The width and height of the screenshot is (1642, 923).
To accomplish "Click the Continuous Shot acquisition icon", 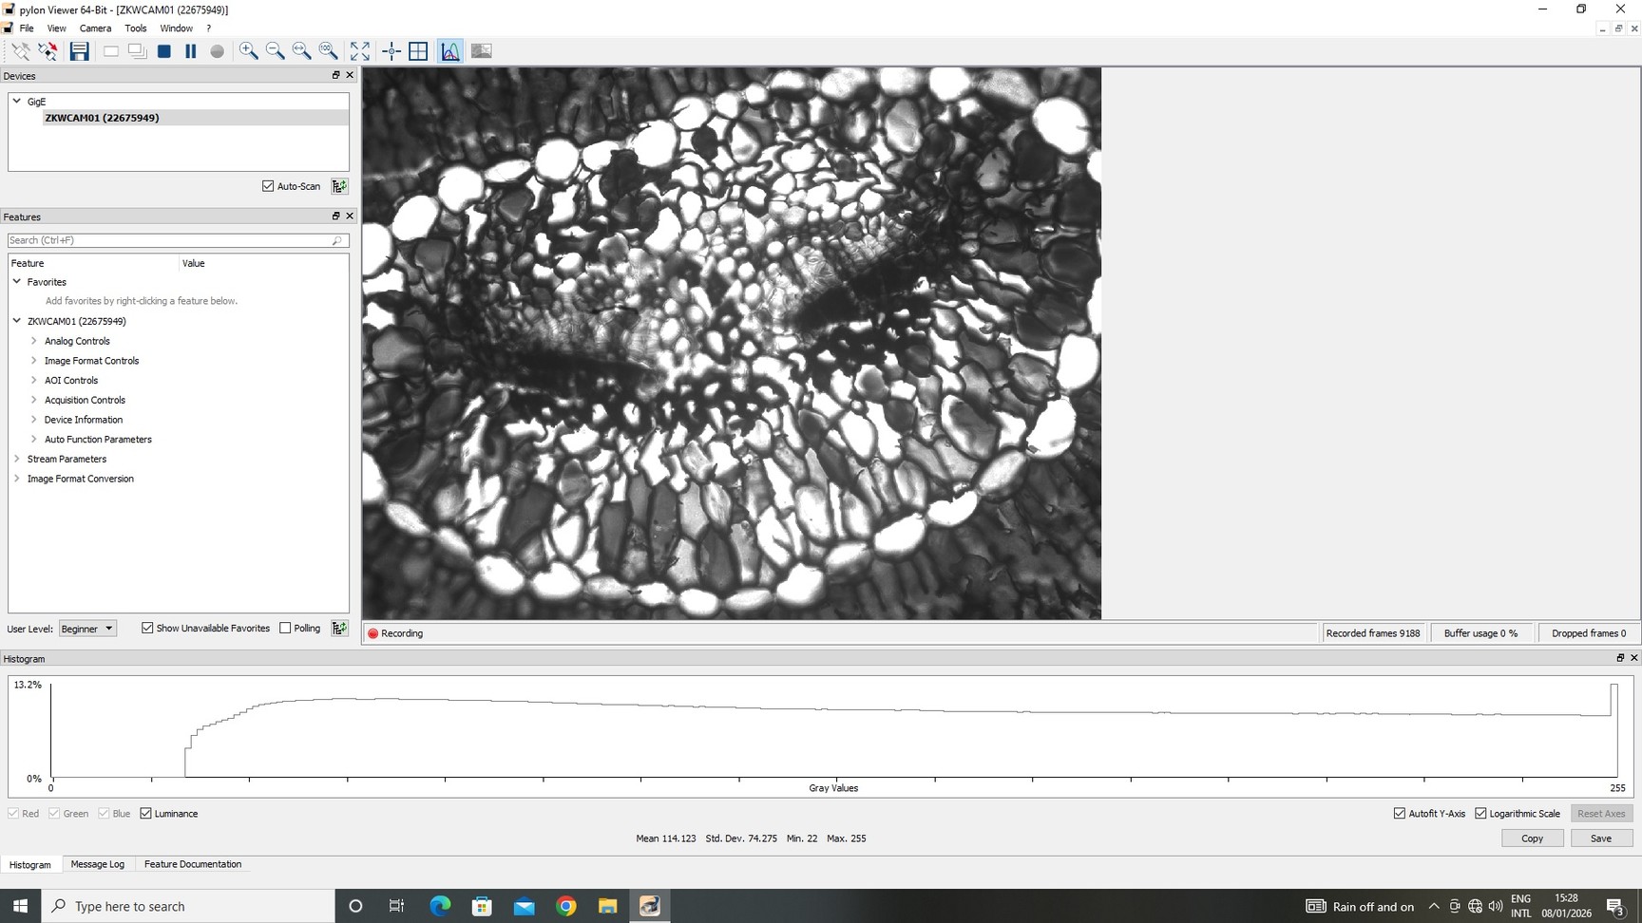I will 138,51.
